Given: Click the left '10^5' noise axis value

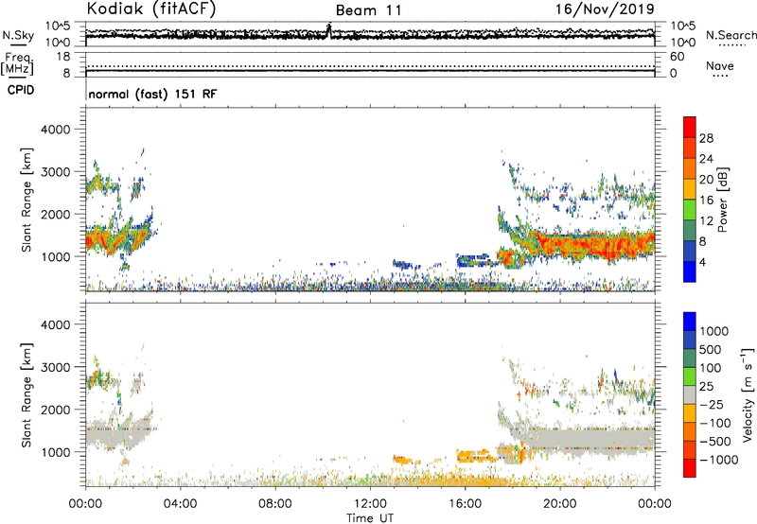Looking at the screenshot, I should coord(58,26).
